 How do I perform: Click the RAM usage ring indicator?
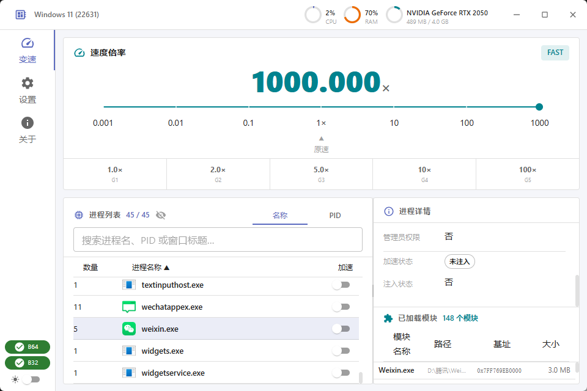point(352,15)
